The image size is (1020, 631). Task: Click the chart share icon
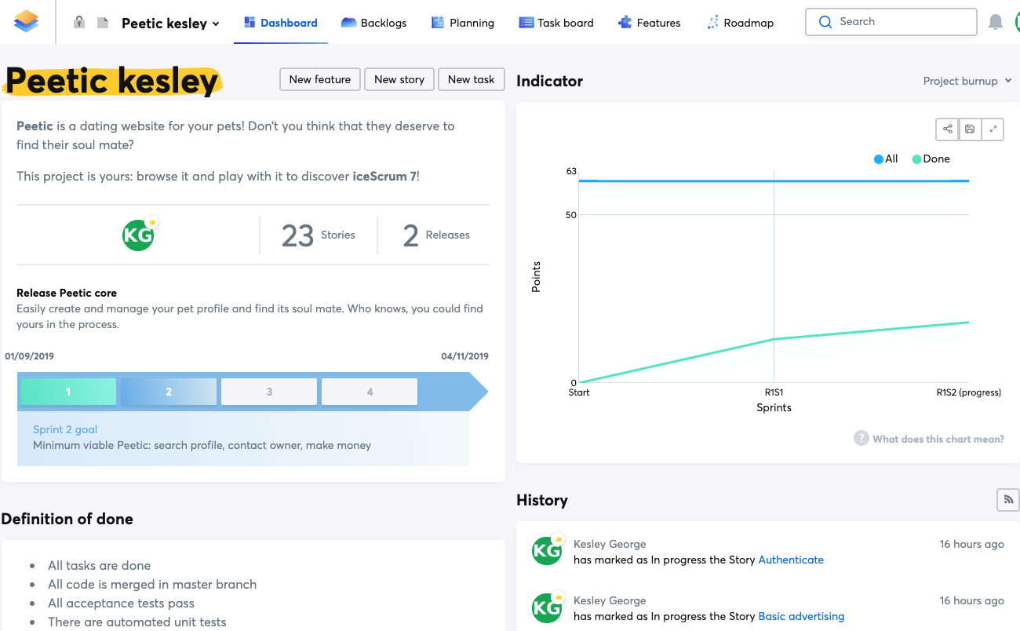tap(948, 129)
